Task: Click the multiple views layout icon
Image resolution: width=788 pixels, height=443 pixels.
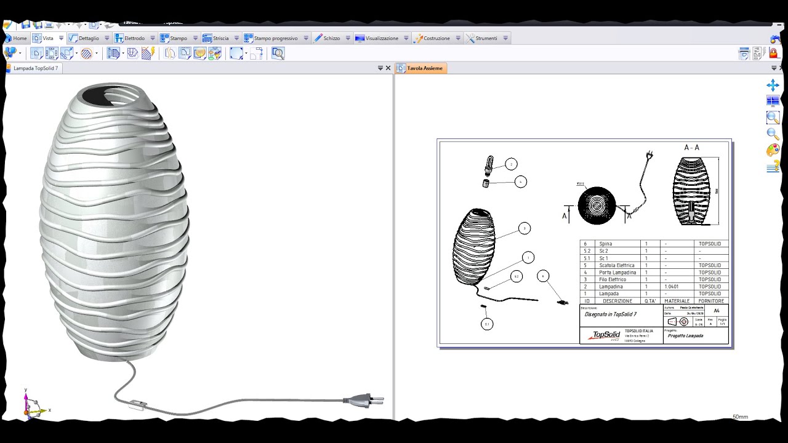Action: (52, 54)
